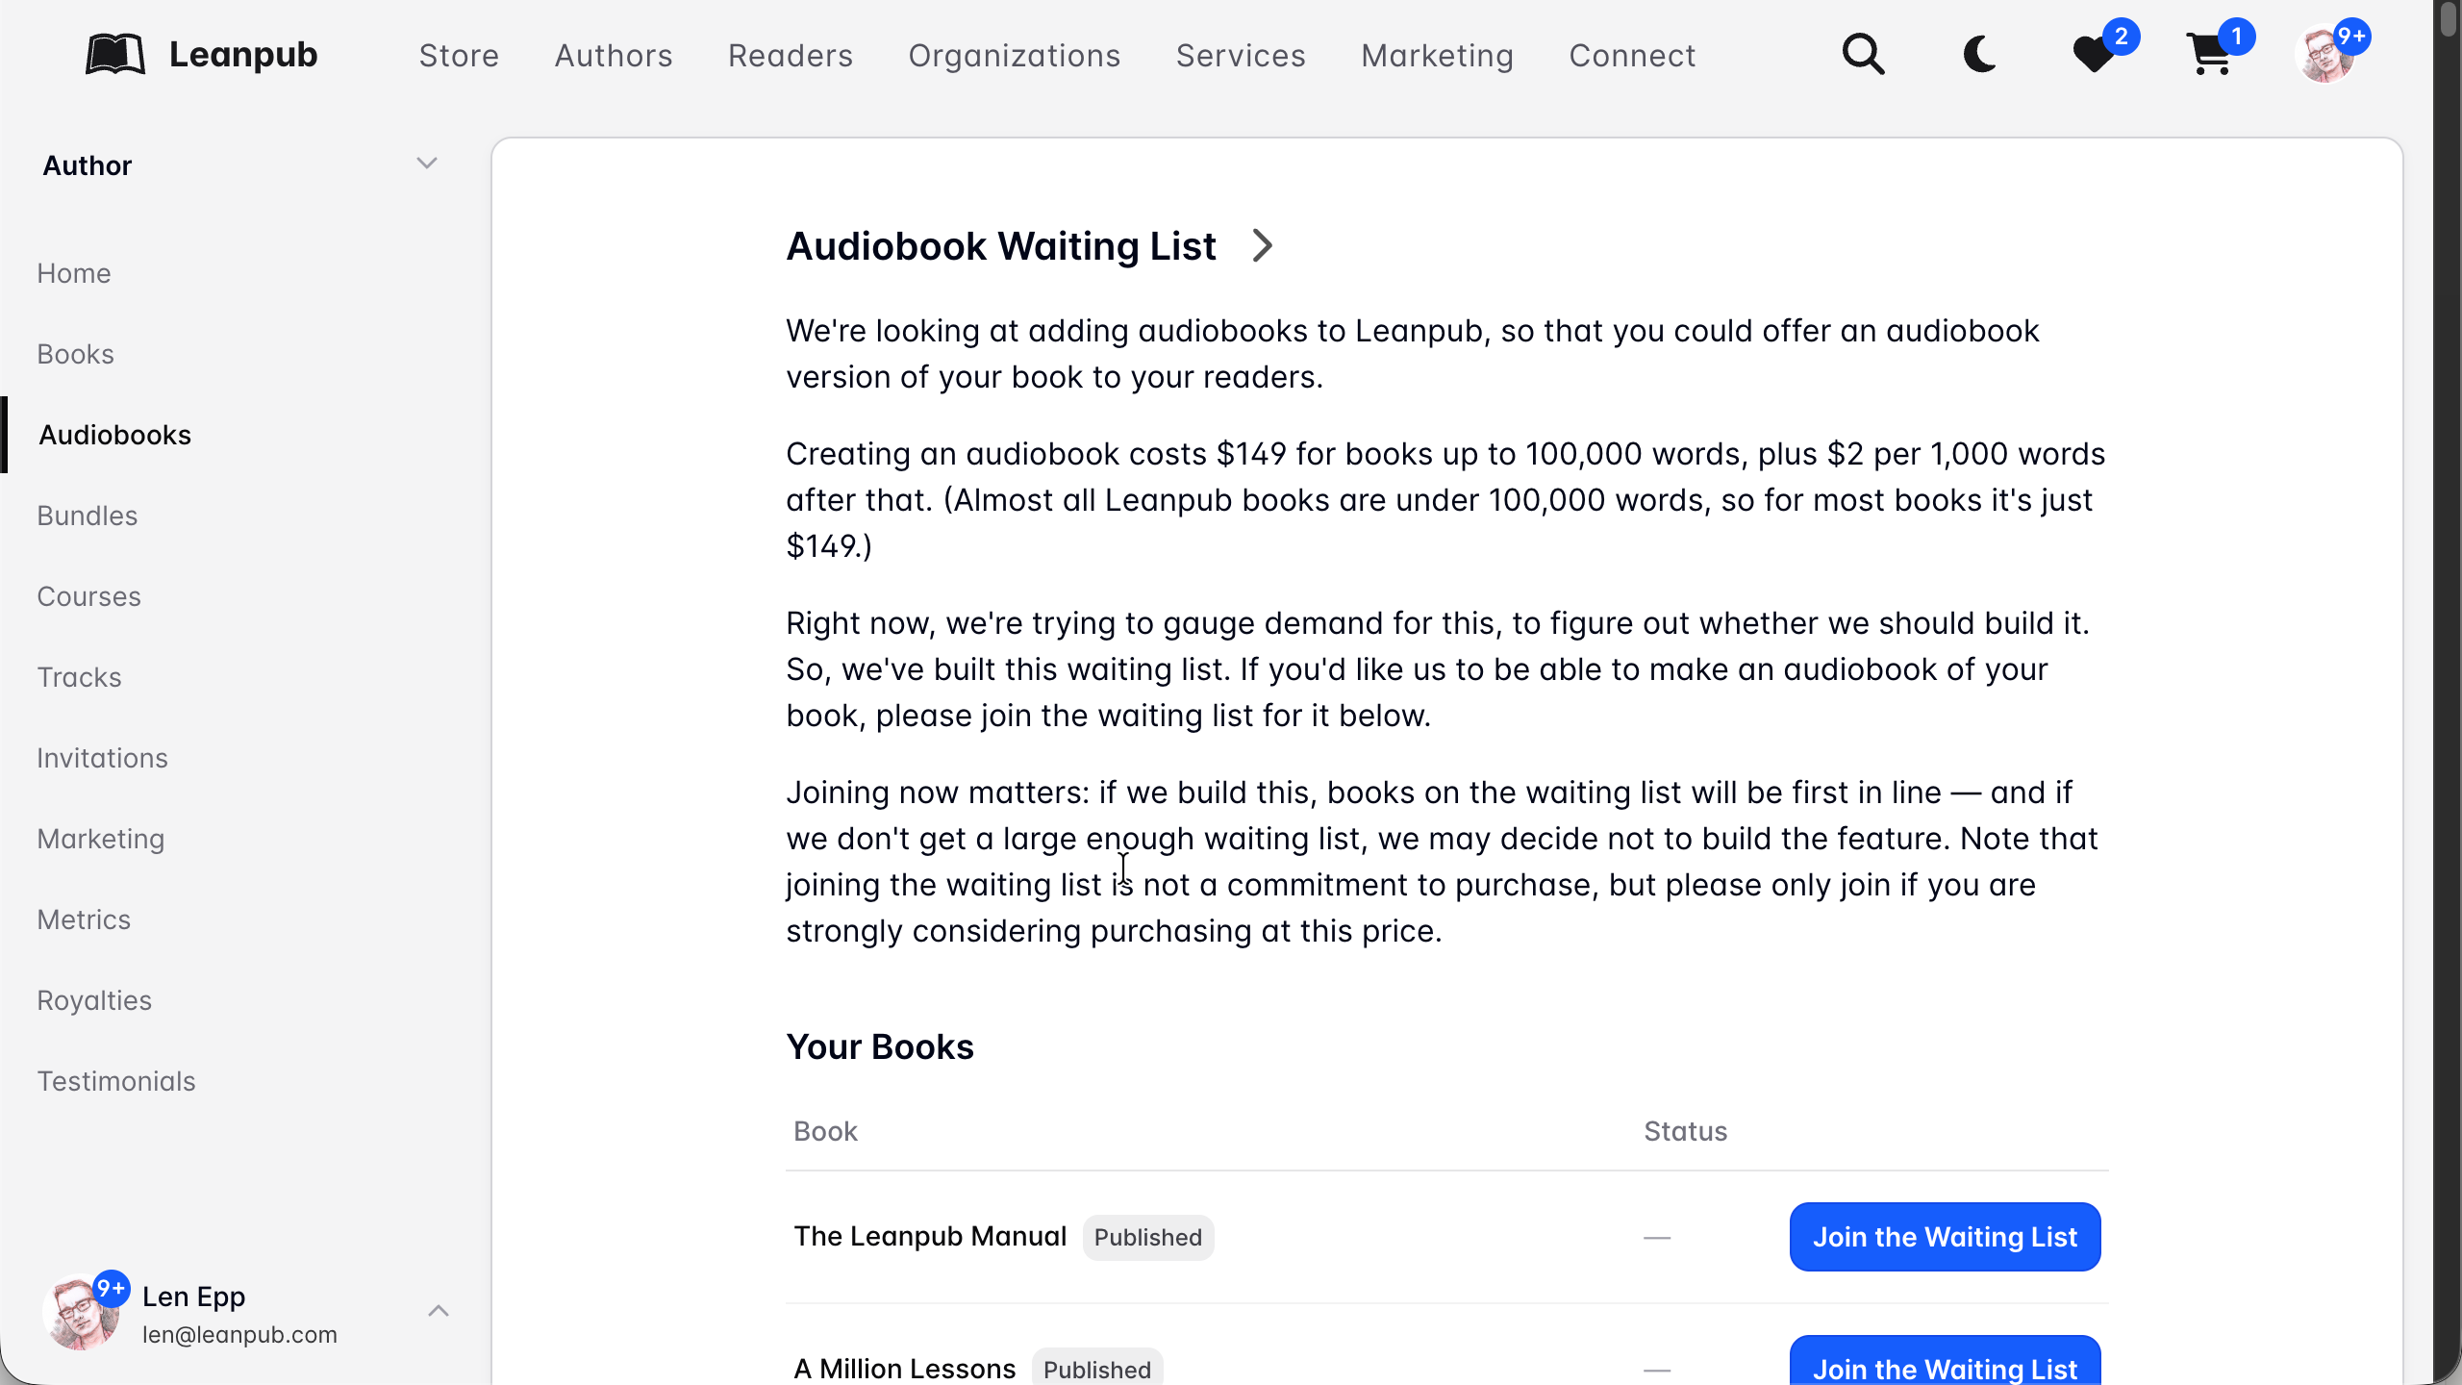Open the wishlist heart icon
Screen dimensions: 2462x1385
click(x=2094, y=55)
